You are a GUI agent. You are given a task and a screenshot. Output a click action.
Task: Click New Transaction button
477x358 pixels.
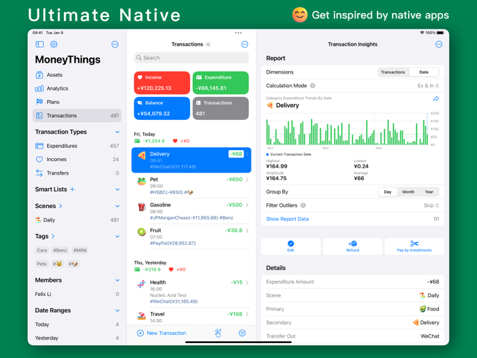pyautogui.click(x=162, y=333)
